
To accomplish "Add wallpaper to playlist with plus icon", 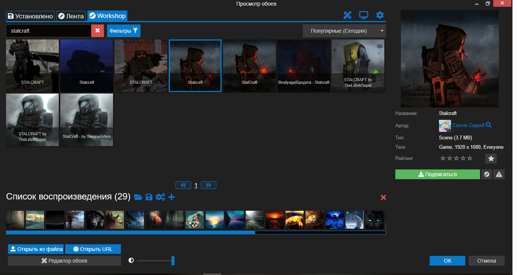I will [171, 197].
